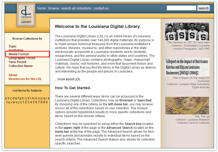List subject items starting with 'w'
218x152 pixels.
pos(14,102)
